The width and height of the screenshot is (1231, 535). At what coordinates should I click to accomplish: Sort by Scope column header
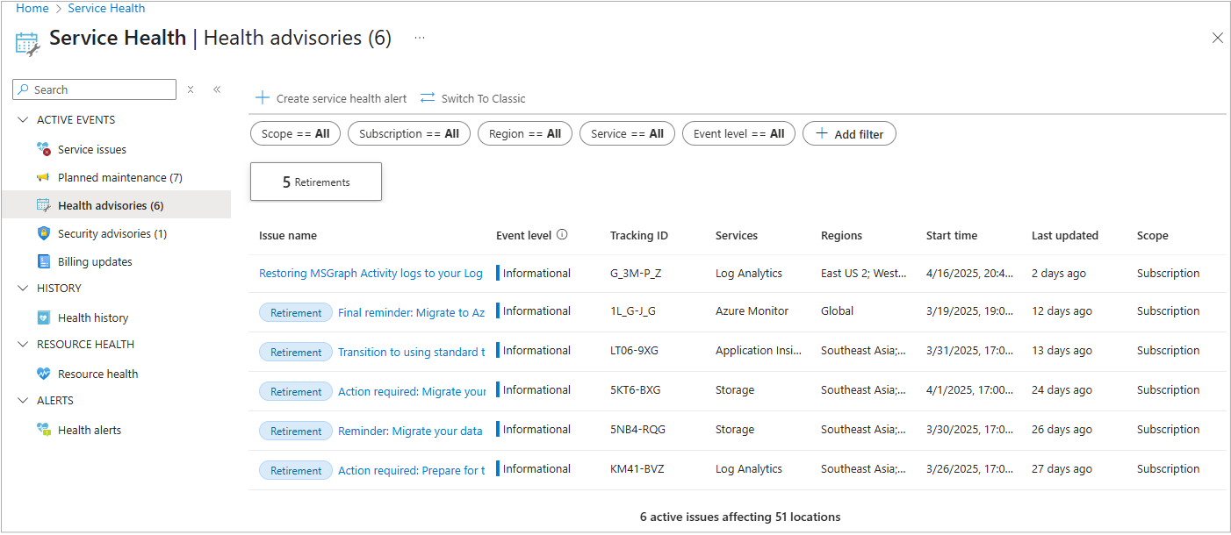pos(1153,235)
